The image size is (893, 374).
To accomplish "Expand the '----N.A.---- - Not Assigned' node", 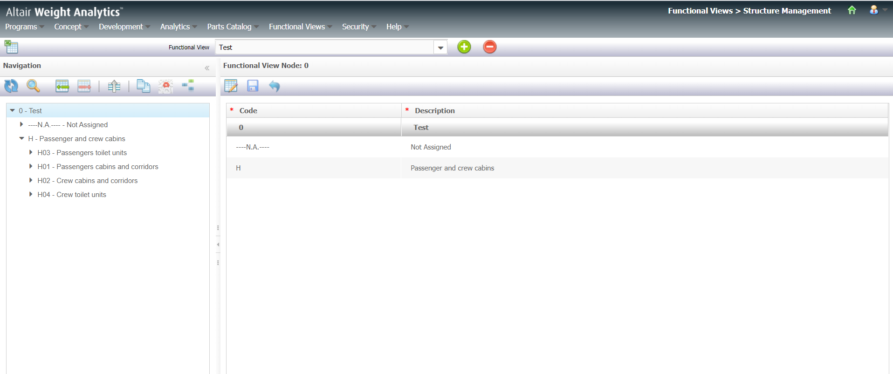I will pos(21,124).
